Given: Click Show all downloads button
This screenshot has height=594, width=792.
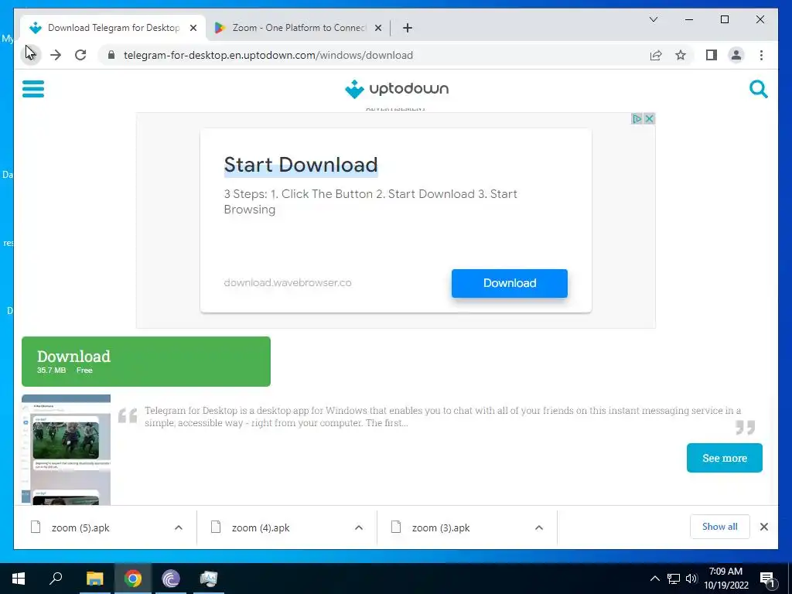Looking at the screenshot, I should (720, 527).
